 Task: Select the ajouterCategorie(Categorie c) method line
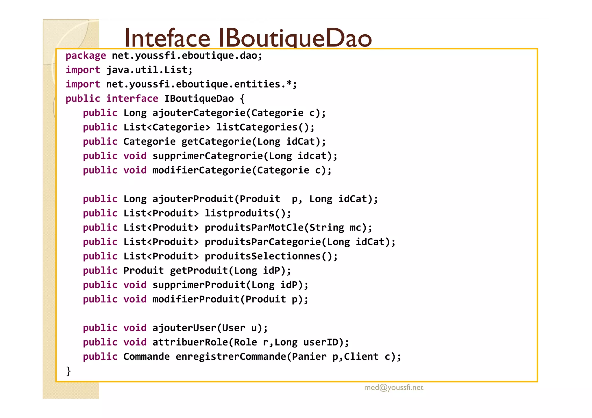204,113
